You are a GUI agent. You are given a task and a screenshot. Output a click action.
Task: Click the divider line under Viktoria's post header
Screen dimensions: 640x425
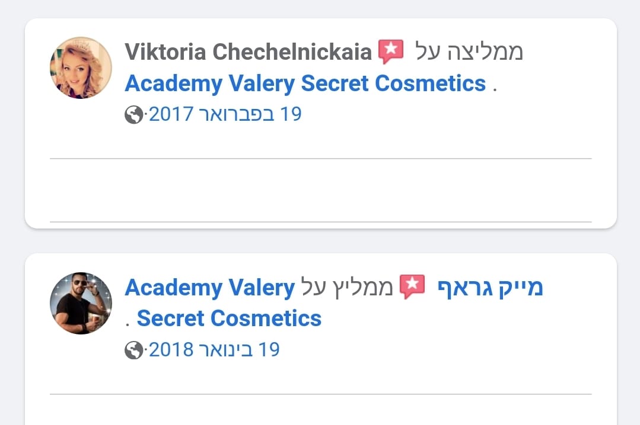pyautogui.click(x=320, y=159)
